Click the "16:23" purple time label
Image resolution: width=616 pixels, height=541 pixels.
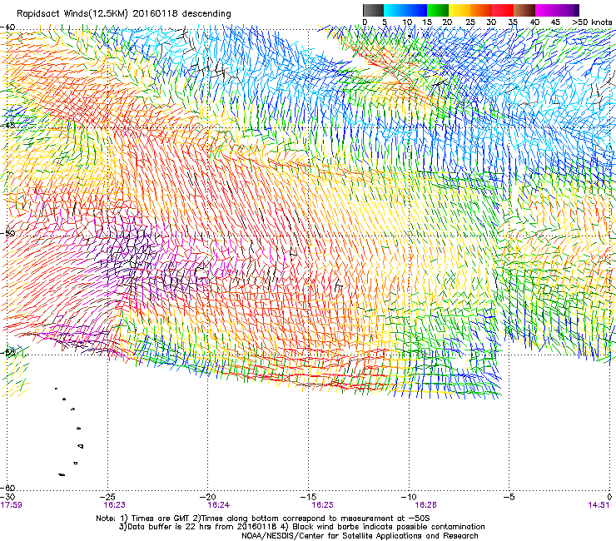114,505
